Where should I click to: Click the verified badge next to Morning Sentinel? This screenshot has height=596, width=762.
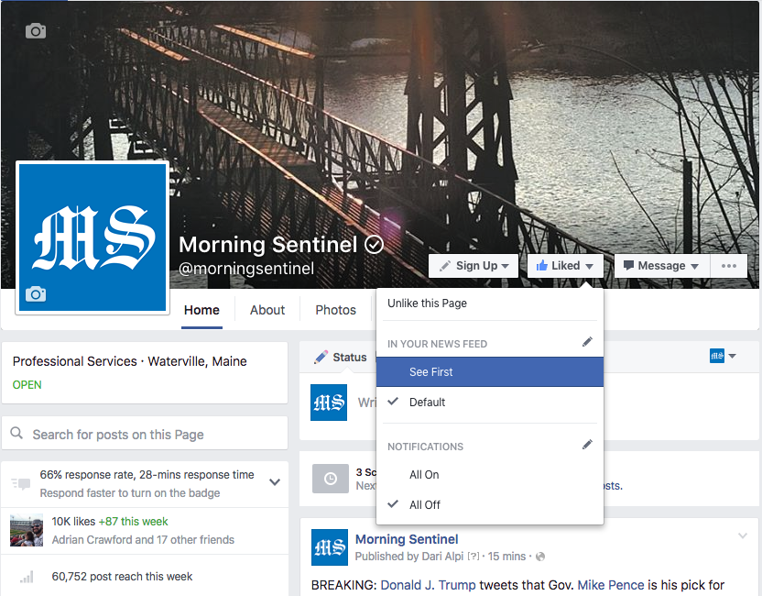tap(374, 245)
